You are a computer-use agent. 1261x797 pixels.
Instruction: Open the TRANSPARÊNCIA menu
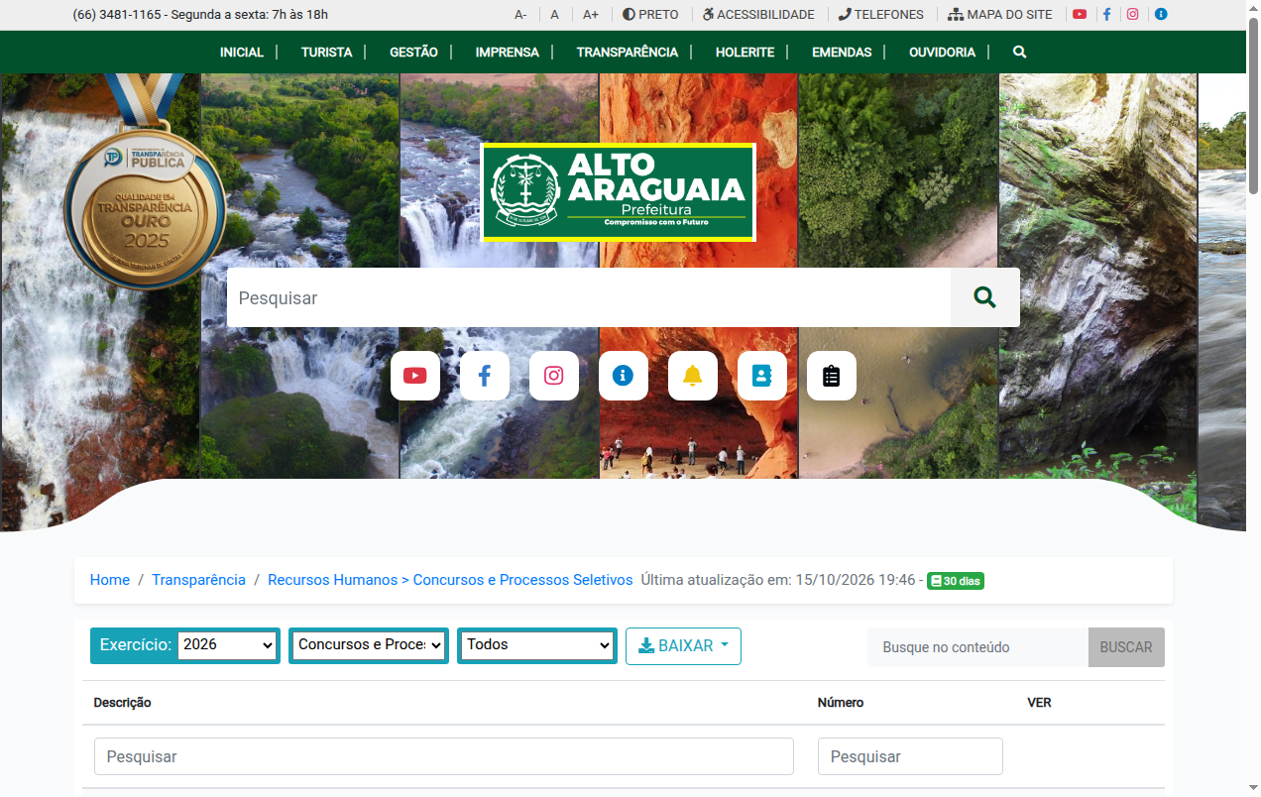(x=628, y=53)
